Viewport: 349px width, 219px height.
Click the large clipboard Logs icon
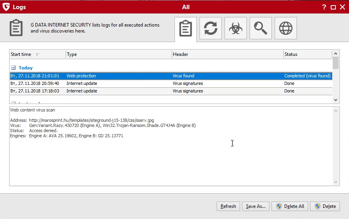[16, 28]
